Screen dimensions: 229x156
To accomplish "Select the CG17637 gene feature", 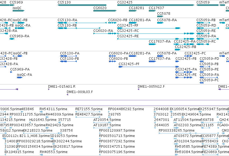I will 152,11.
